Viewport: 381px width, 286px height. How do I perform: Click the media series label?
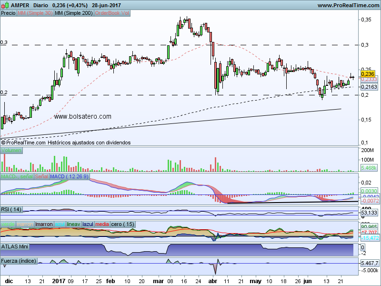(x=101, y=224)
